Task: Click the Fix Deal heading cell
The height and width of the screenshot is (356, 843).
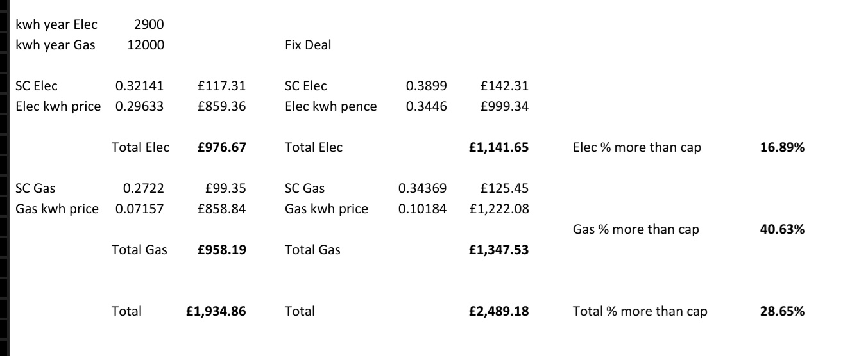Action: click(x=308, y=45)
